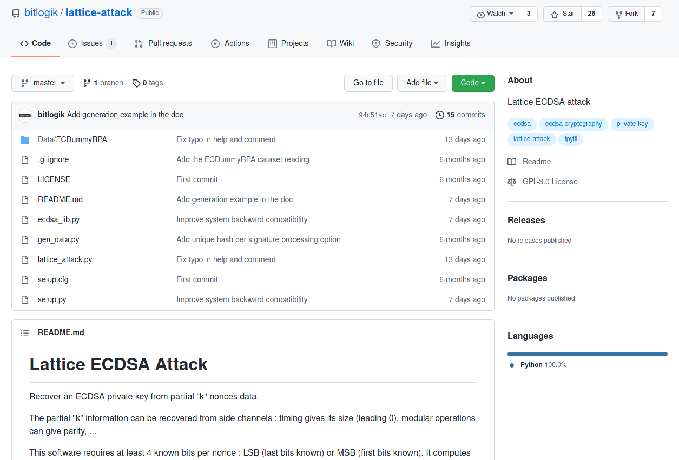The width and height of the screenshot is (679, 460).
Task: Open the commit history via the clock icon
Action: tap(439, 115)
